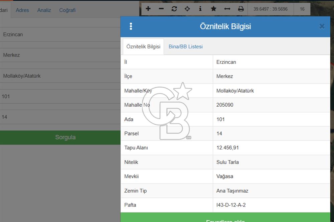This screenshot has width=334, height=222.
Task: Refresh the map view
Action: pos(174,9)
